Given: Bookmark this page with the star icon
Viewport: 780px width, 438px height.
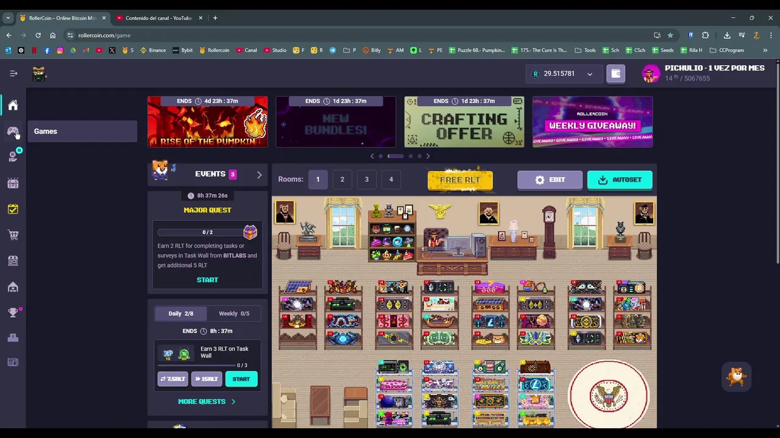Looking at the screenshot, I should (x=670, y=35).
